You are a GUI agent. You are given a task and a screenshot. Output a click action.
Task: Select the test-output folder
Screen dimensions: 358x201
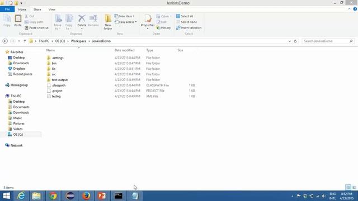coord(60,80)
